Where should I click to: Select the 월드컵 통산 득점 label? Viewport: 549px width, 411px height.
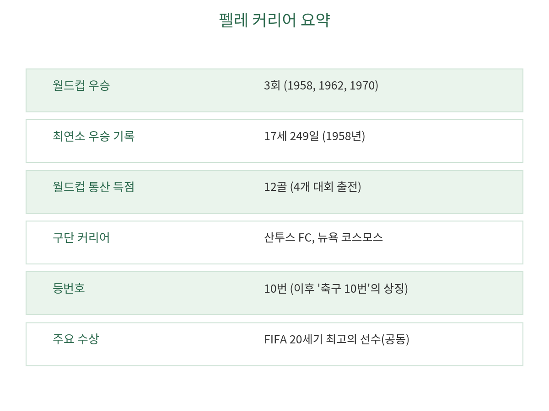click(94, 187)
